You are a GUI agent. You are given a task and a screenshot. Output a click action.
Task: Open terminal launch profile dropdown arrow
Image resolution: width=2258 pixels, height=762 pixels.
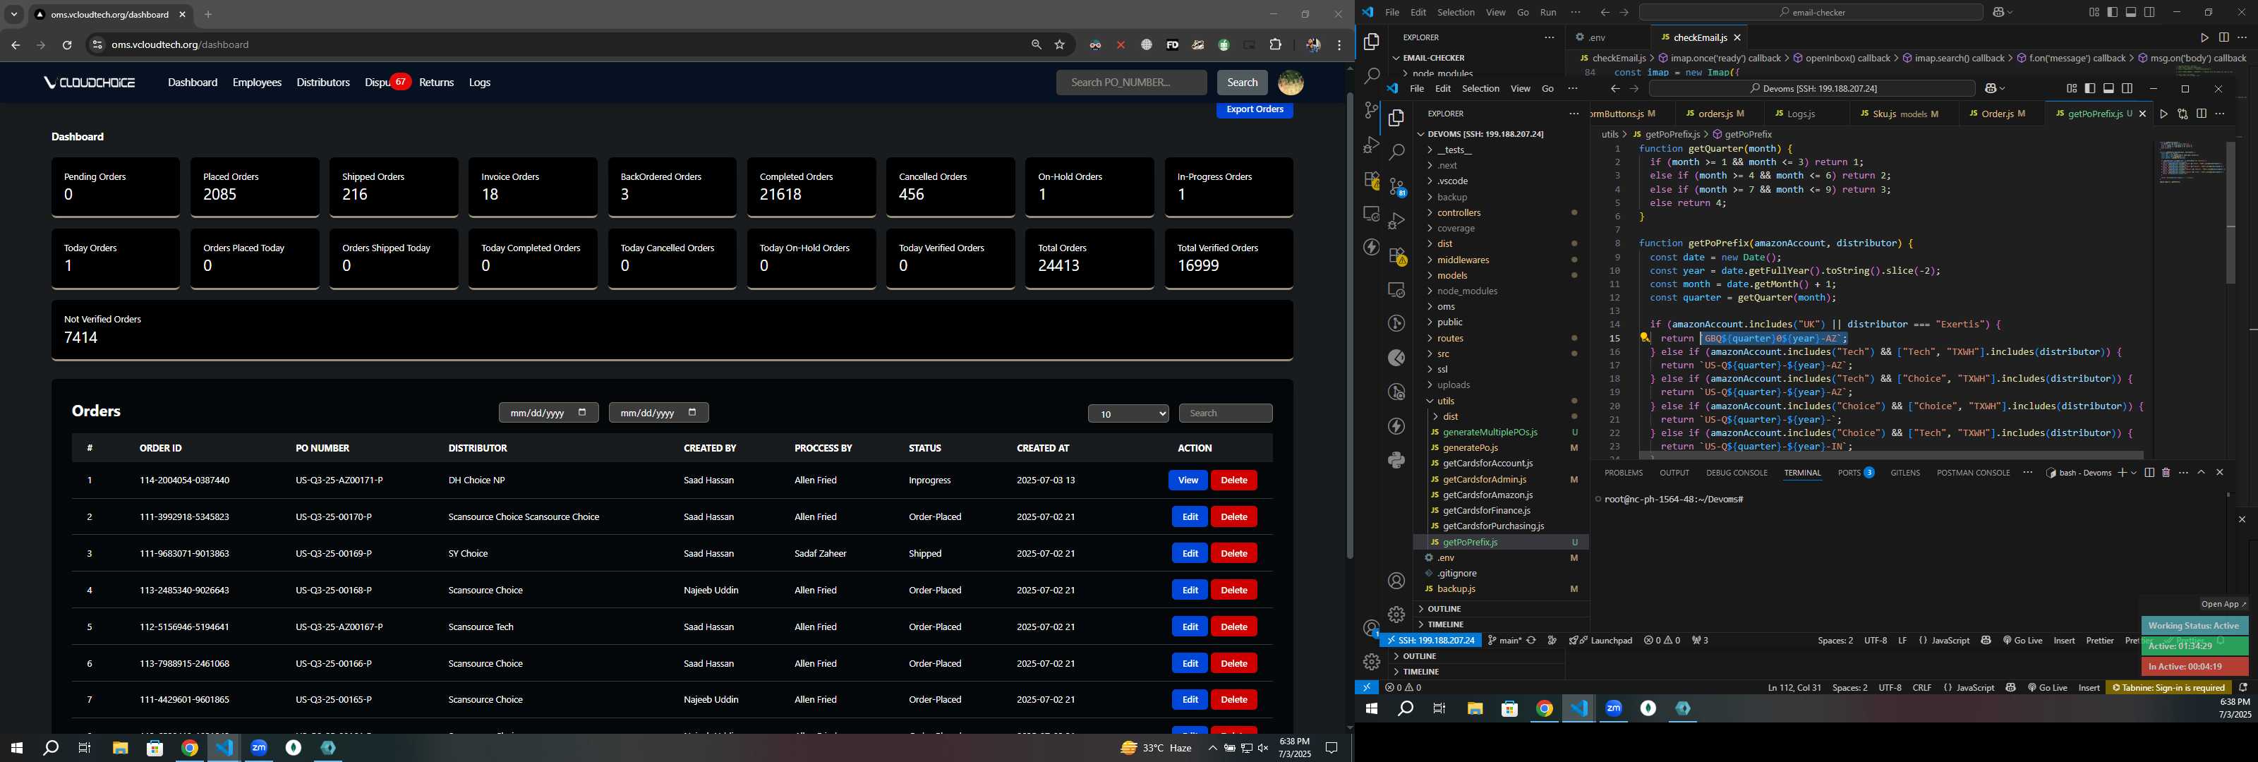[2134, 473]
